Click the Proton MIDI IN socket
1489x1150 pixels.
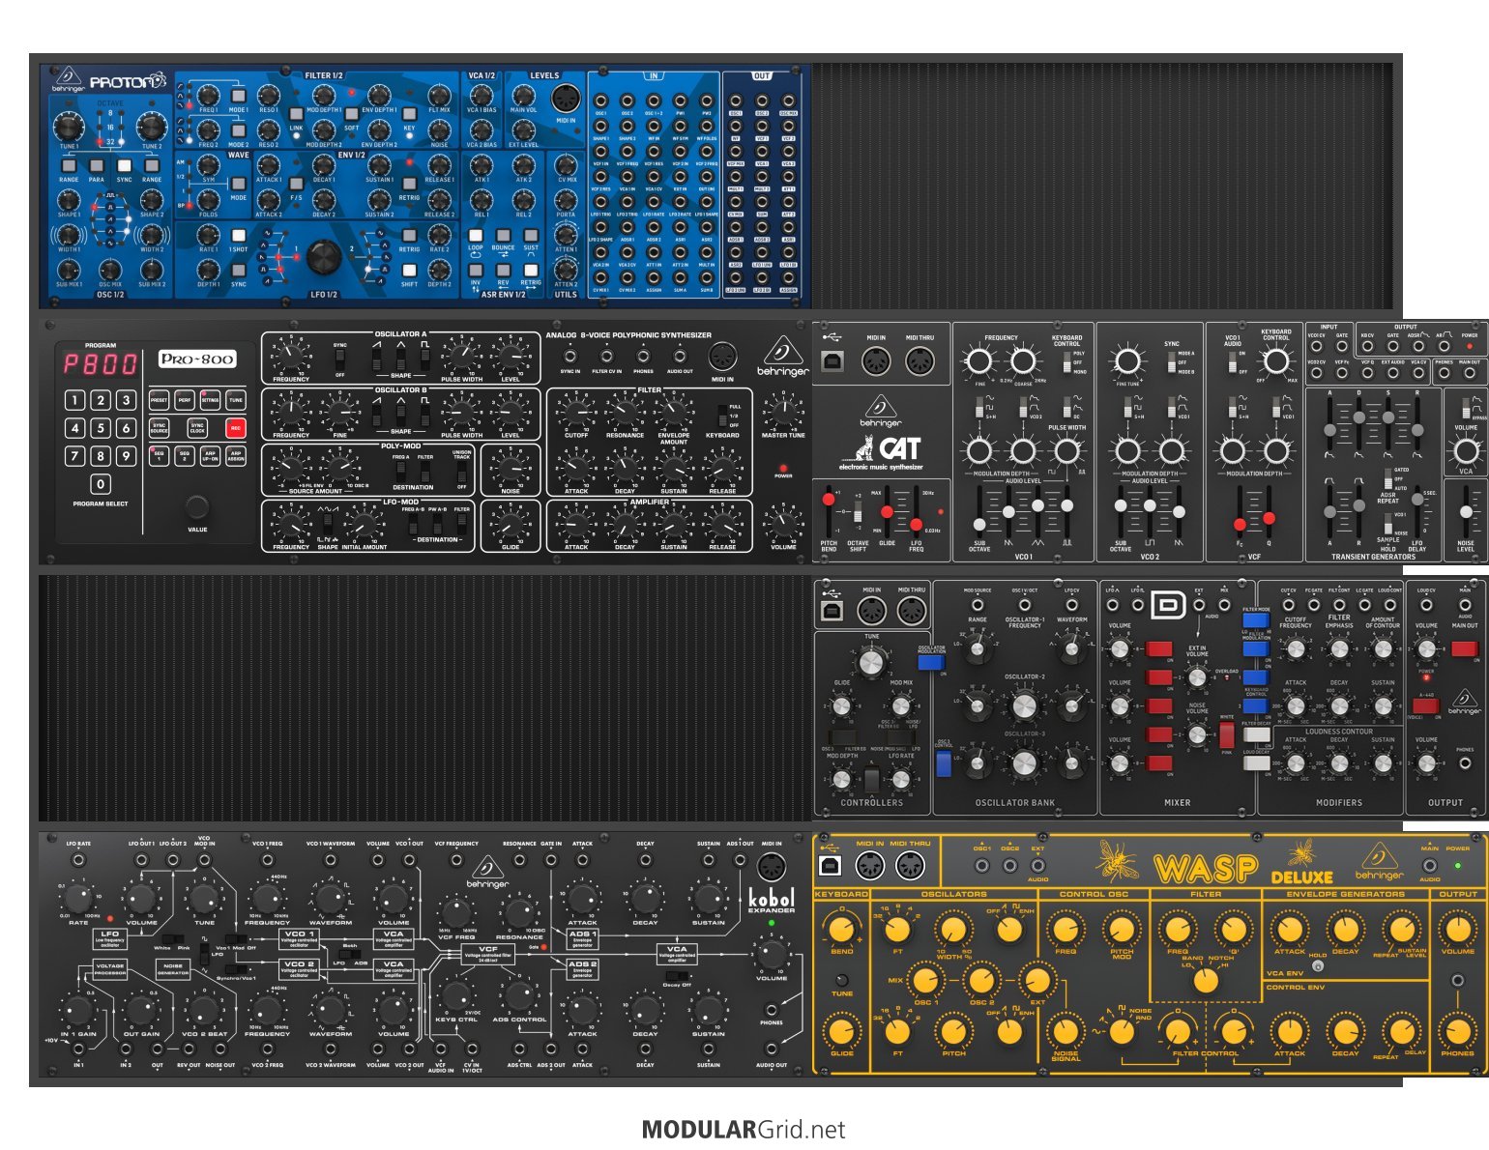click(x=565, y=98)
